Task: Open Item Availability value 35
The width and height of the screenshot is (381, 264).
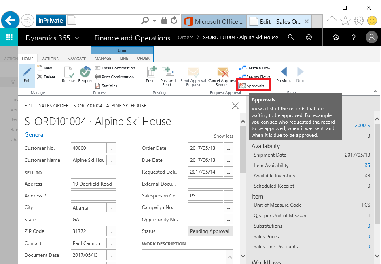Action: (367, 166)
